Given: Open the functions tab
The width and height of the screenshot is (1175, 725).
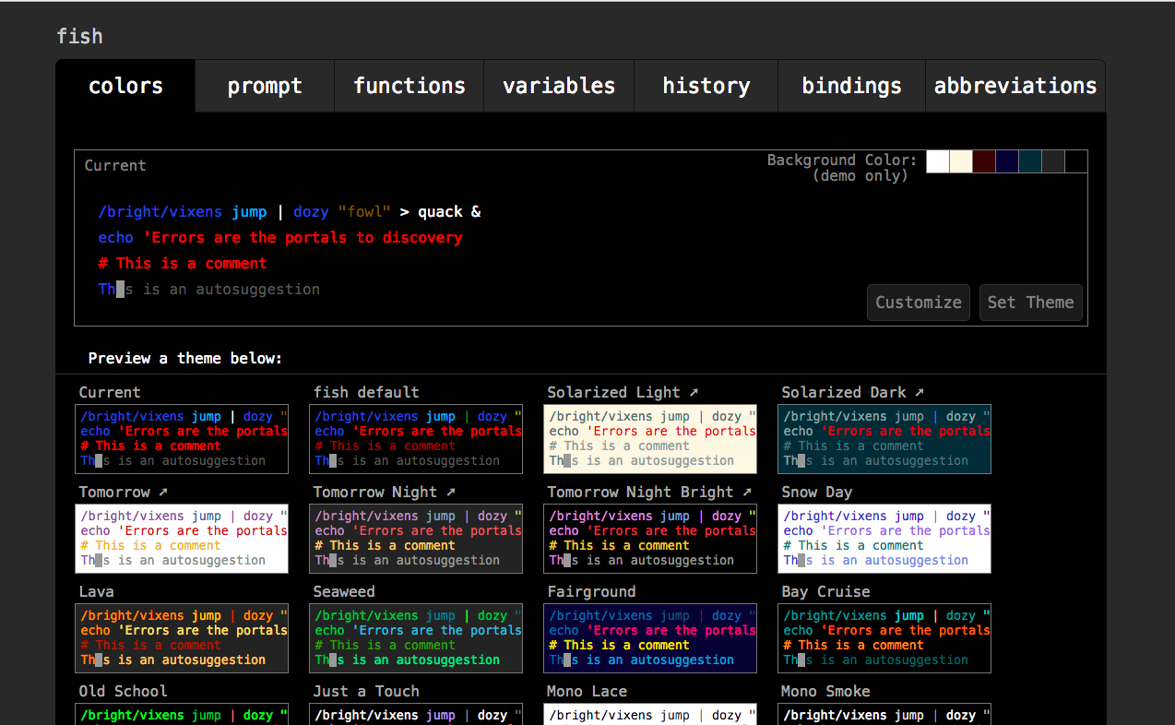Looking at the screenshot, I should 409,86.
